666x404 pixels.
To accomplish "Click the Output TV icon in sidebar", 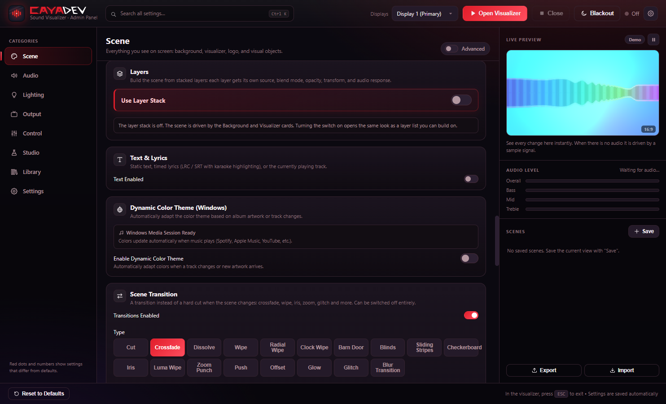I will (x=14, y=114).
